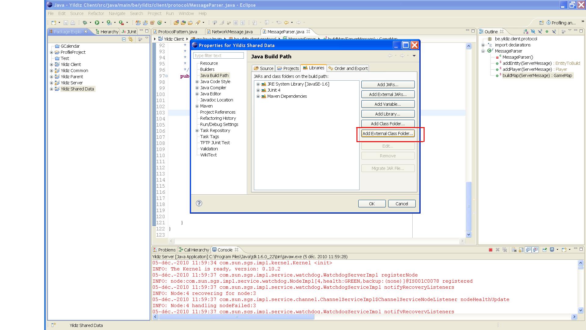This screenshot has width=586, height=330.
Task: Toggle Scroll Lock in Console
Action: coord(521,250)
